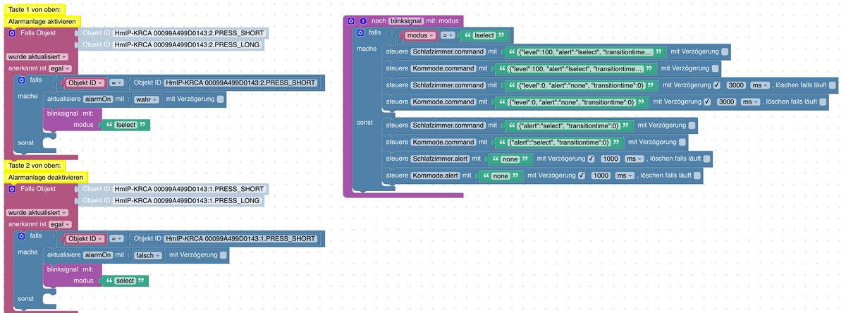Viewport: 846px width, 313px height.
Task: Edit 1000 delay on Schlafzimmer.alert row
Action: click(610, 159)
